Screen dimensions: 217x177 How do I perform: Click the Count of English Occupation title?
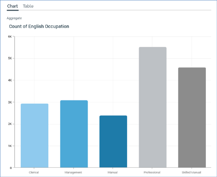39,26
